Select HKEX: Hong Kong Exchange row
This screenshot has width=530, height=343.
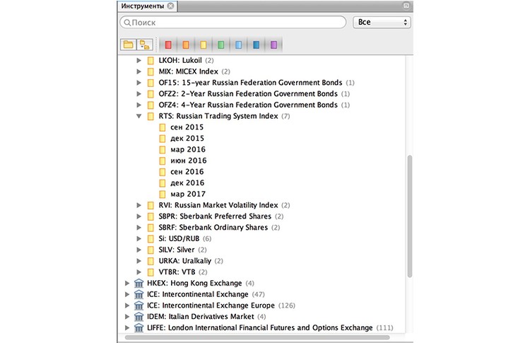(201, 283)
